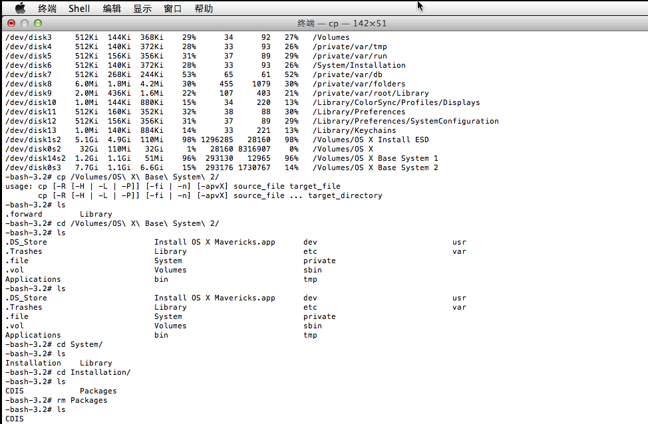Click the /private/var/folders mount path

[x=359, y=84]
